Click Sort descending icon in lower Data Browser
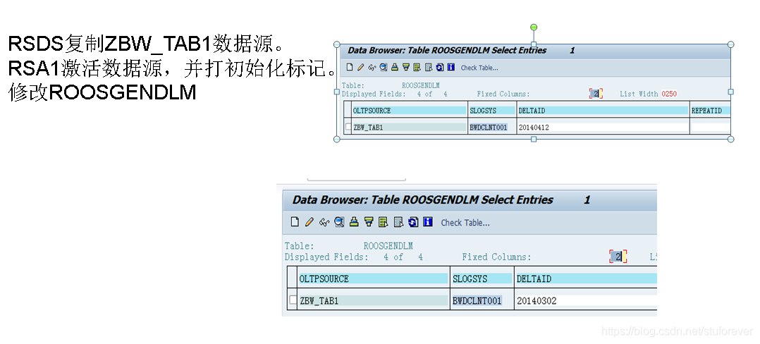The height and width of the screenshot is (344, 760). click(369, 222)
